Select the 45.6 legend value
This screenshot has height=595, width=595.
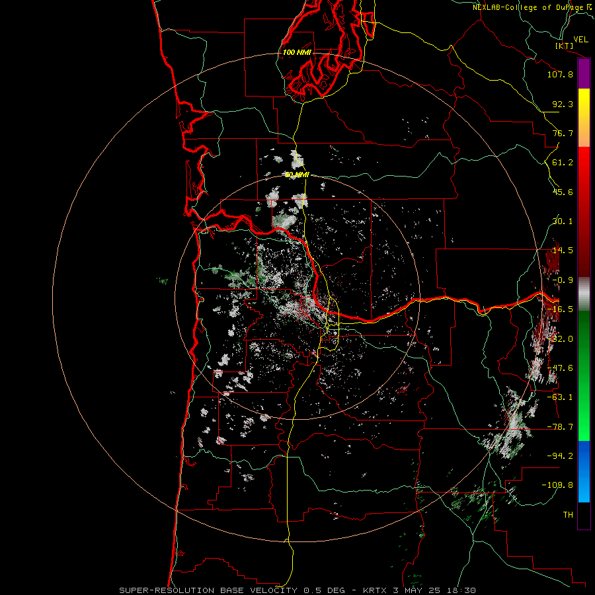point(563,192)
